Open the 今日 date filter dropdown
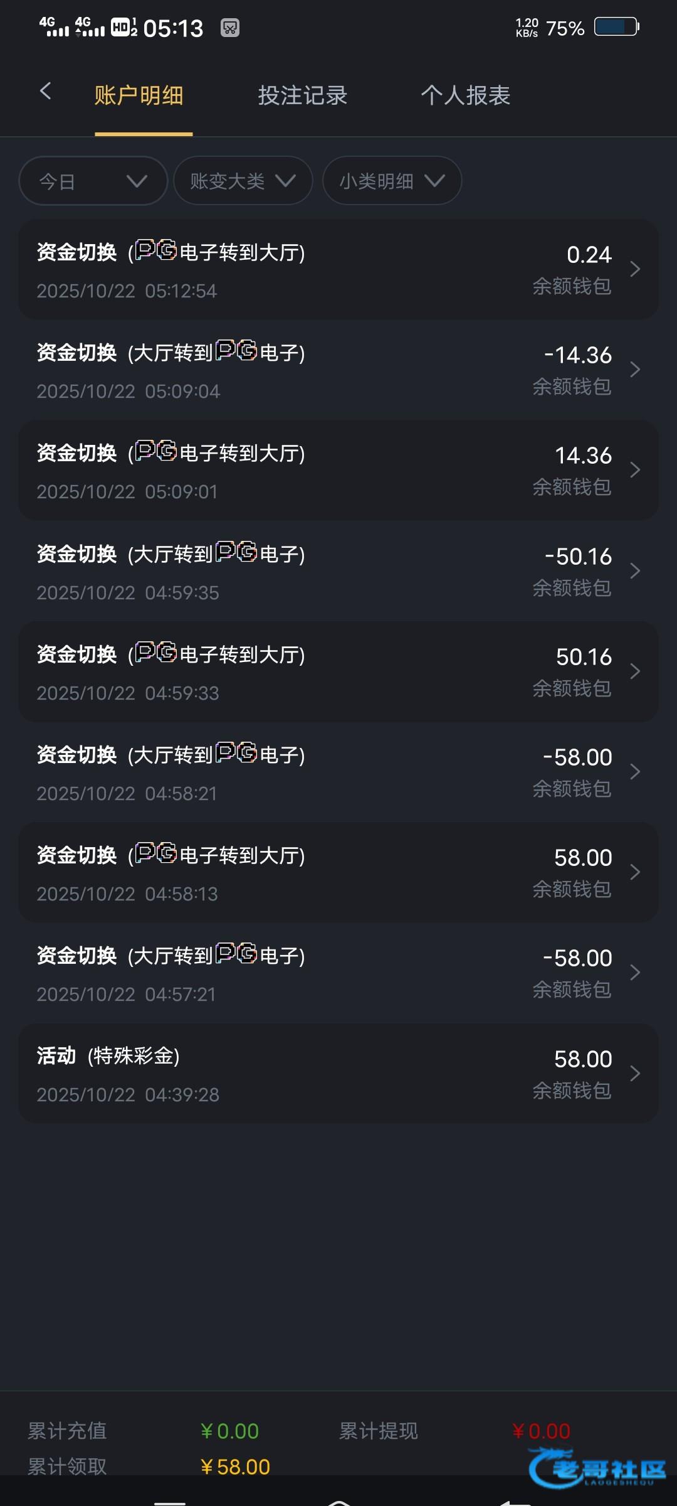Screen dimensions: 677x1506 [x=93, y=181]
